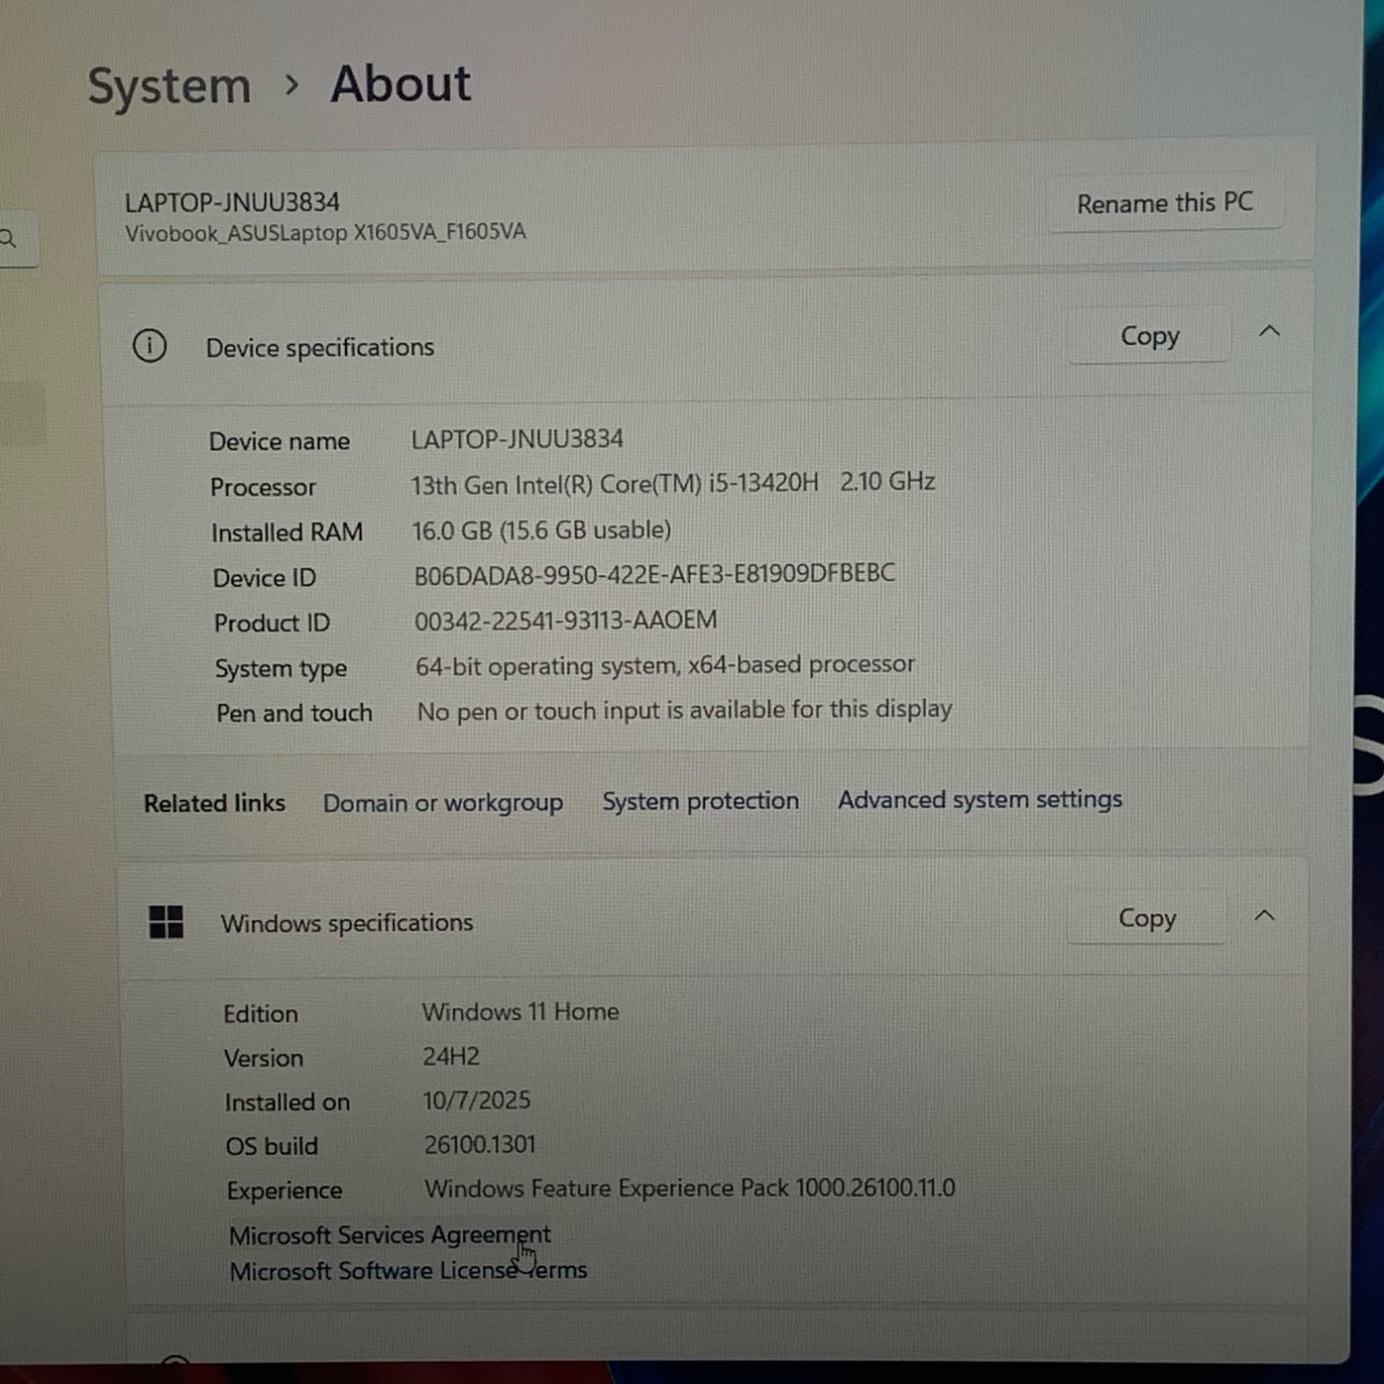Image resolution: width=1384 pixels, height=1384 pixels.
Task: Collapse the Device specifications section
Action: tap(1270, 332)
